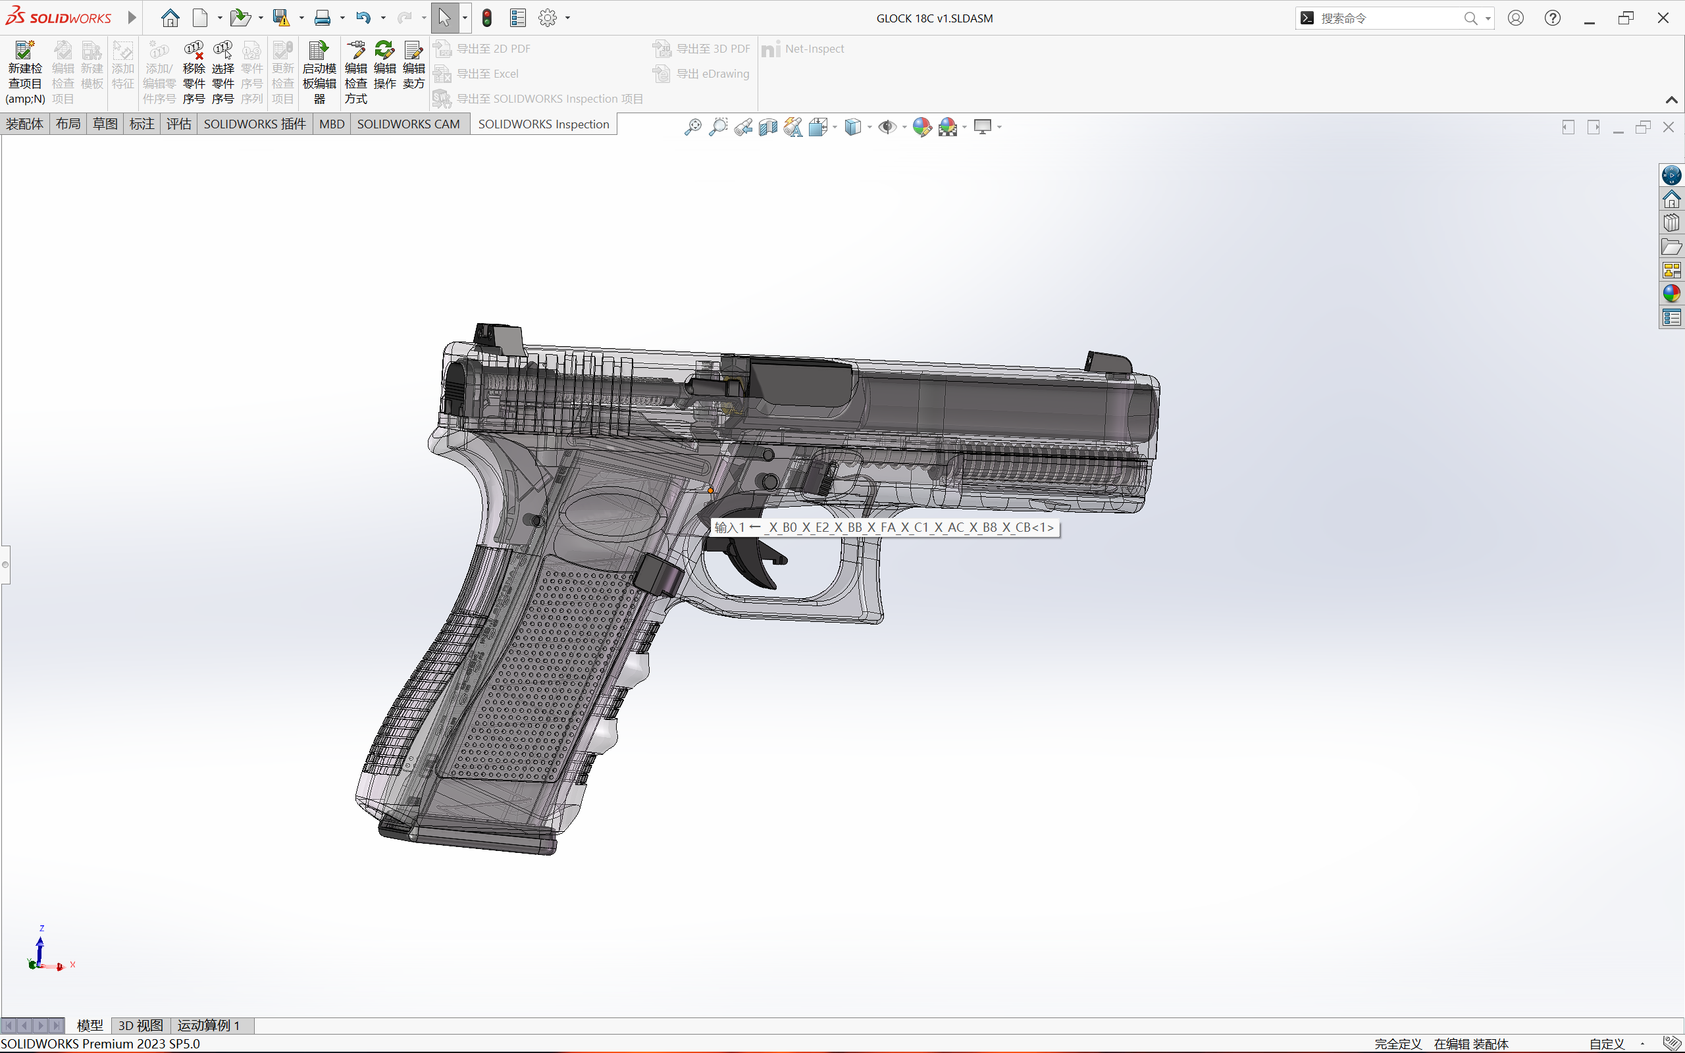Image resolution: width=1685 pixels, height=1053 pixels.
Task: Click the Dynamic Annotation Views icon
Action: pos(793,127)
